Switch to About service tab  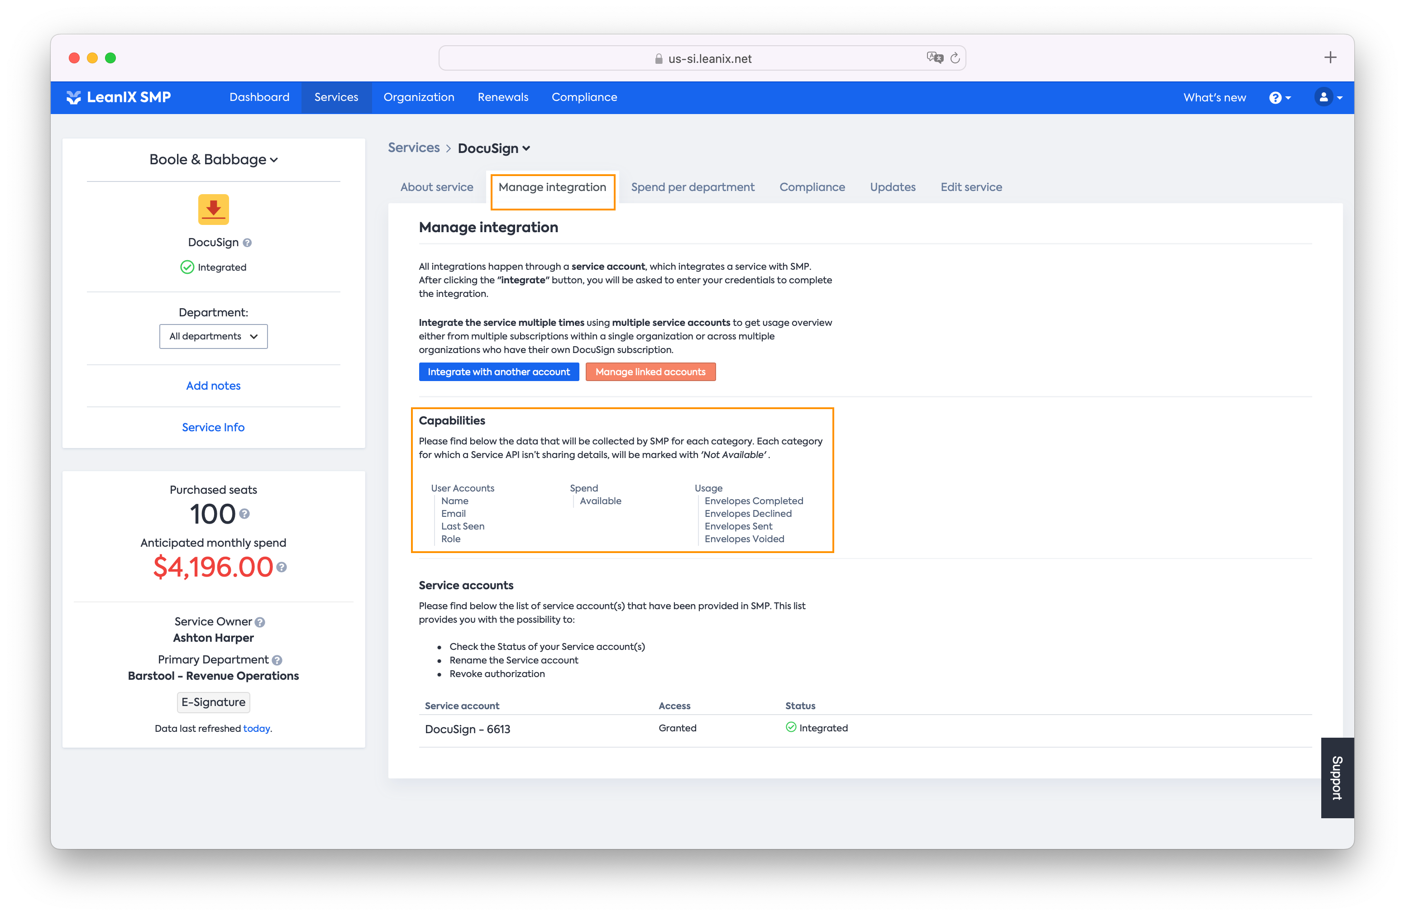pos(436,187)
